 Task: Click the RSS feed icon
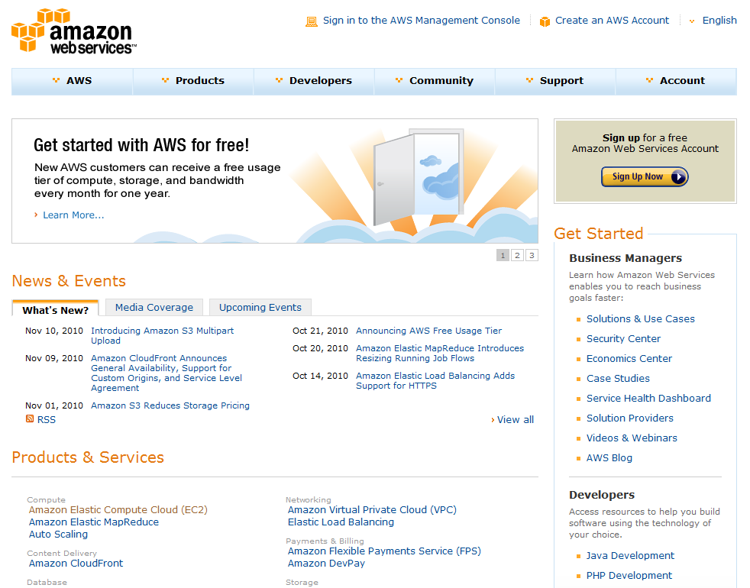[x=30, y=419]
